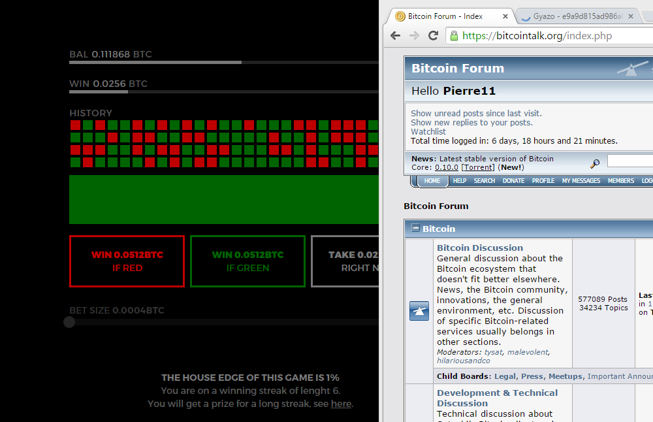Click the Bitcoin Discussion board status icon
653x422 pixels.
(419, 311)
